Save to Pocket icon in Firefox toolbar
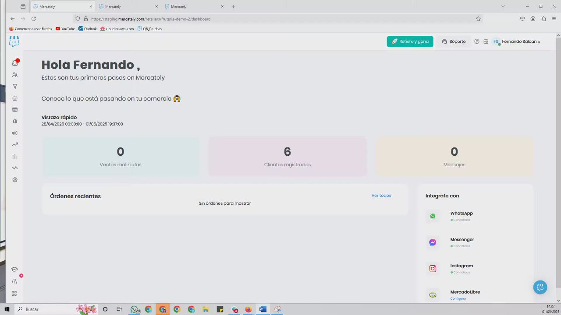 [522, 19]
